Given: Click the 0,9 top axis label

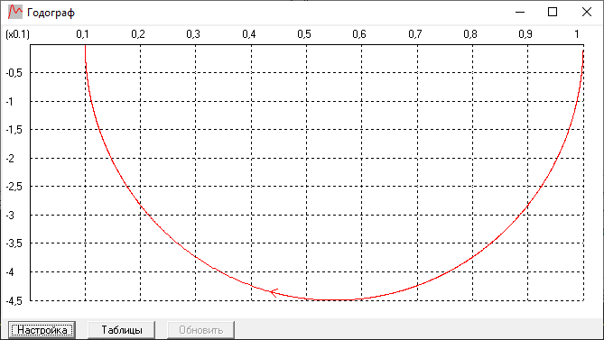Looking at the screenshot, I should click(x=525, y=34).
